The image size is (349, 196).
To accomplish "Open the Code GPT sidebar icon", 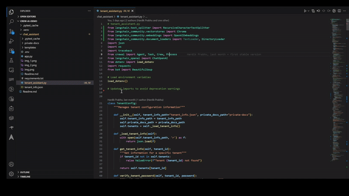I will [x=11, y=80].
